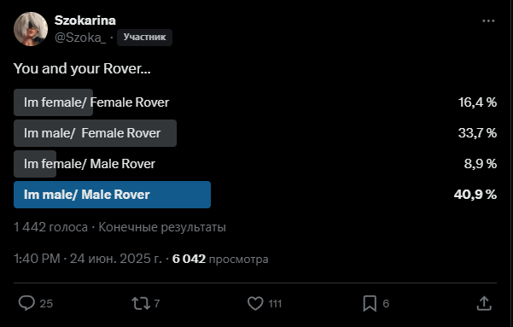Click the 1 442 голоса vote count

(50, 227)
